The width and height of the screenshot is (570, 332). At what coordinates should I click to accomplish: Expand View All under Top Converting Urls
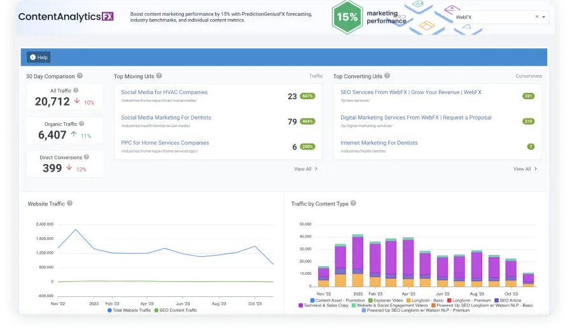coord(525,169)
